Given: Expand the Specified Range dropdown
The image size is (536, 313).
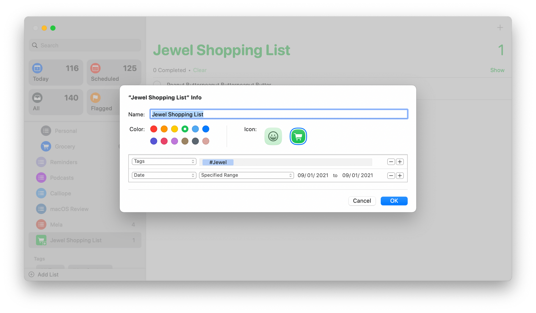Looking at the screenshot, I should tap(245, 175).
